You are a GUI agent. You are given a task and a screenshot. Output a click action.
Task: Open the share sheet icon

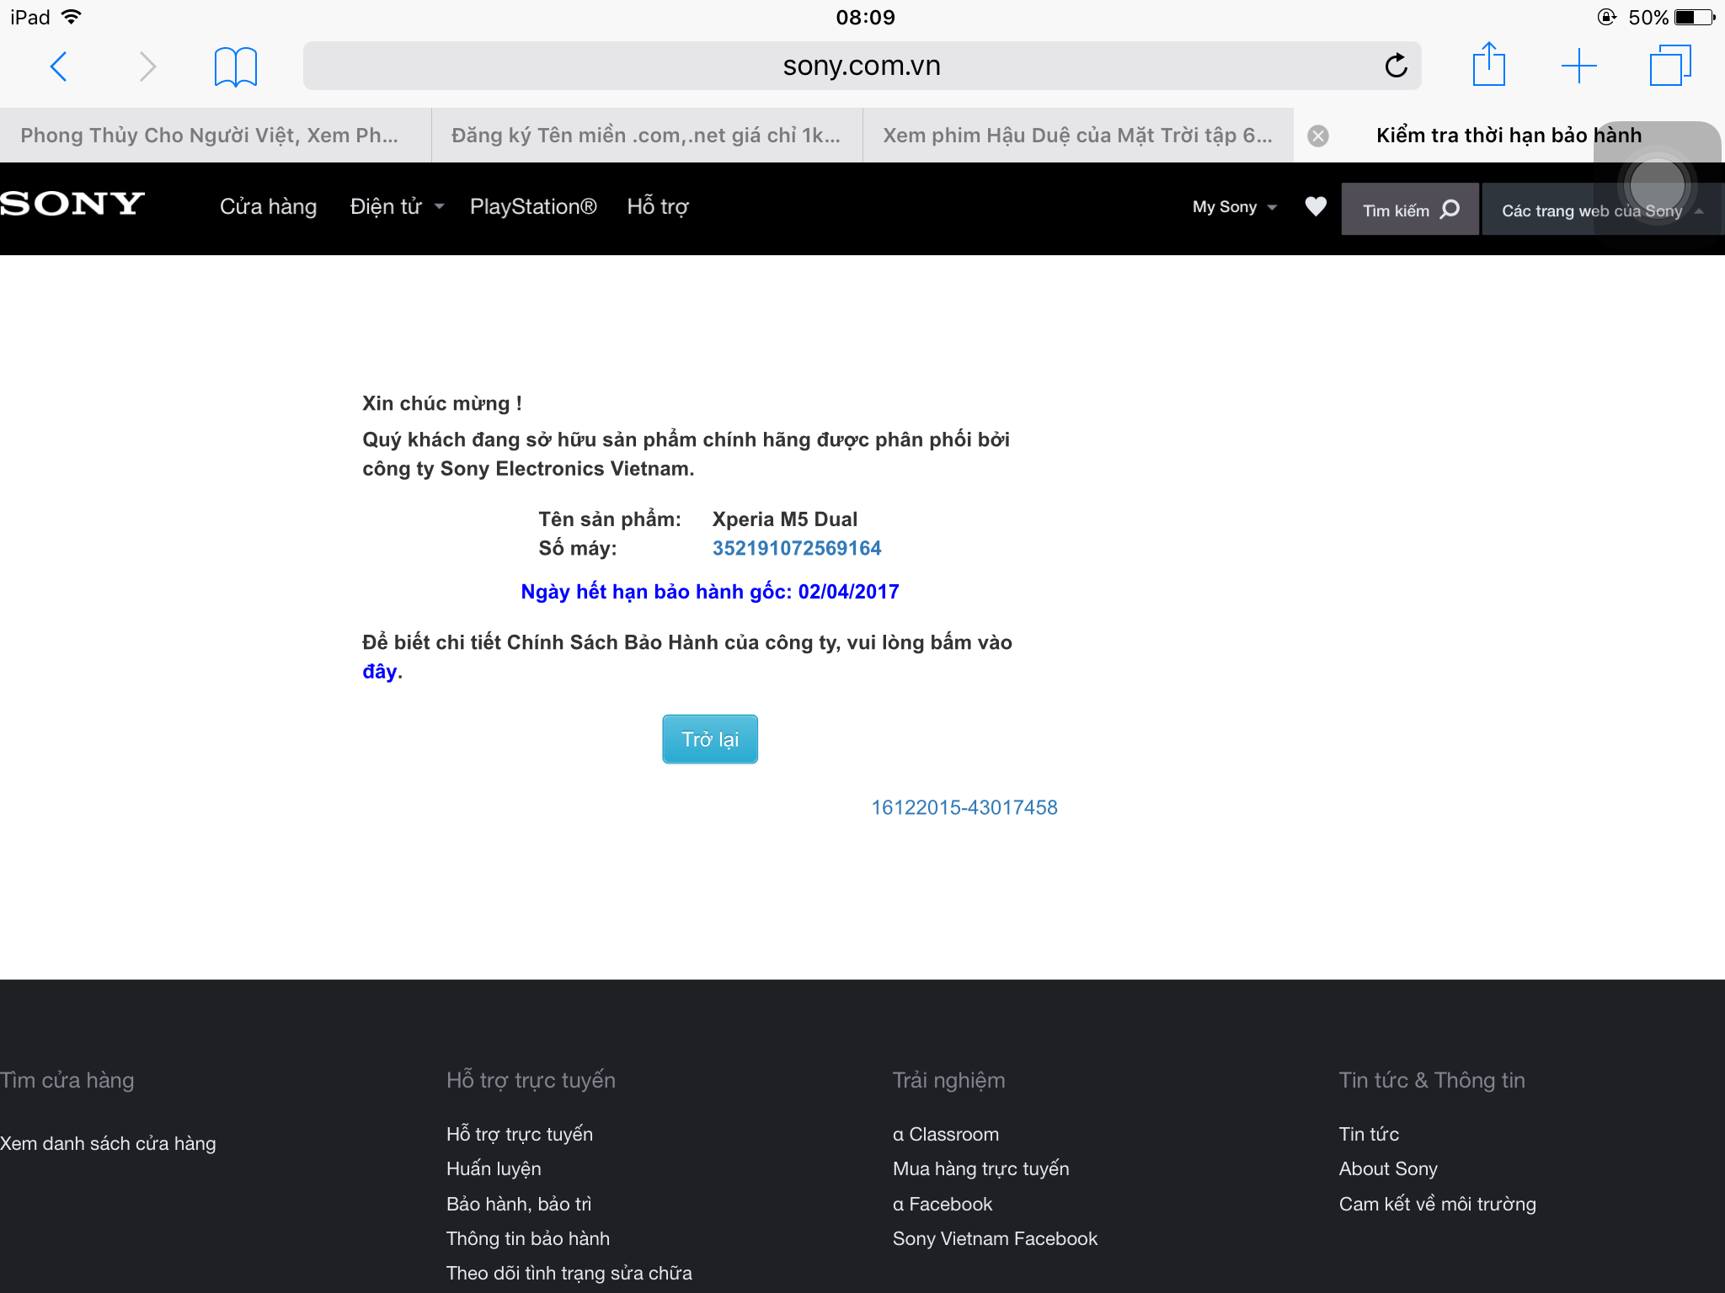[1488, 64]
